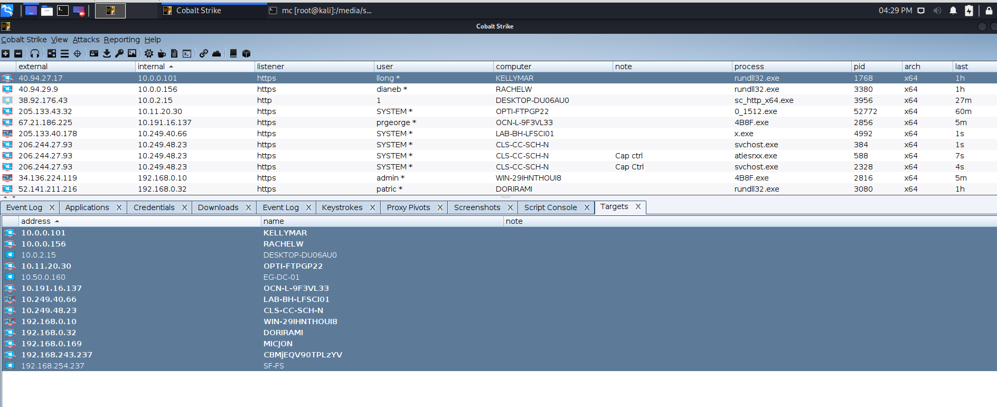Click the terminal prompt toolbar icon
Image resolution: width=997 pixels, height=407 pixels.
coord(187,53)
